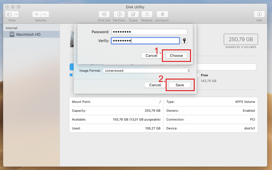This screenshot has height=170, width=272.
Task: Click the remove volume minus button
Action: pos(45,14)
